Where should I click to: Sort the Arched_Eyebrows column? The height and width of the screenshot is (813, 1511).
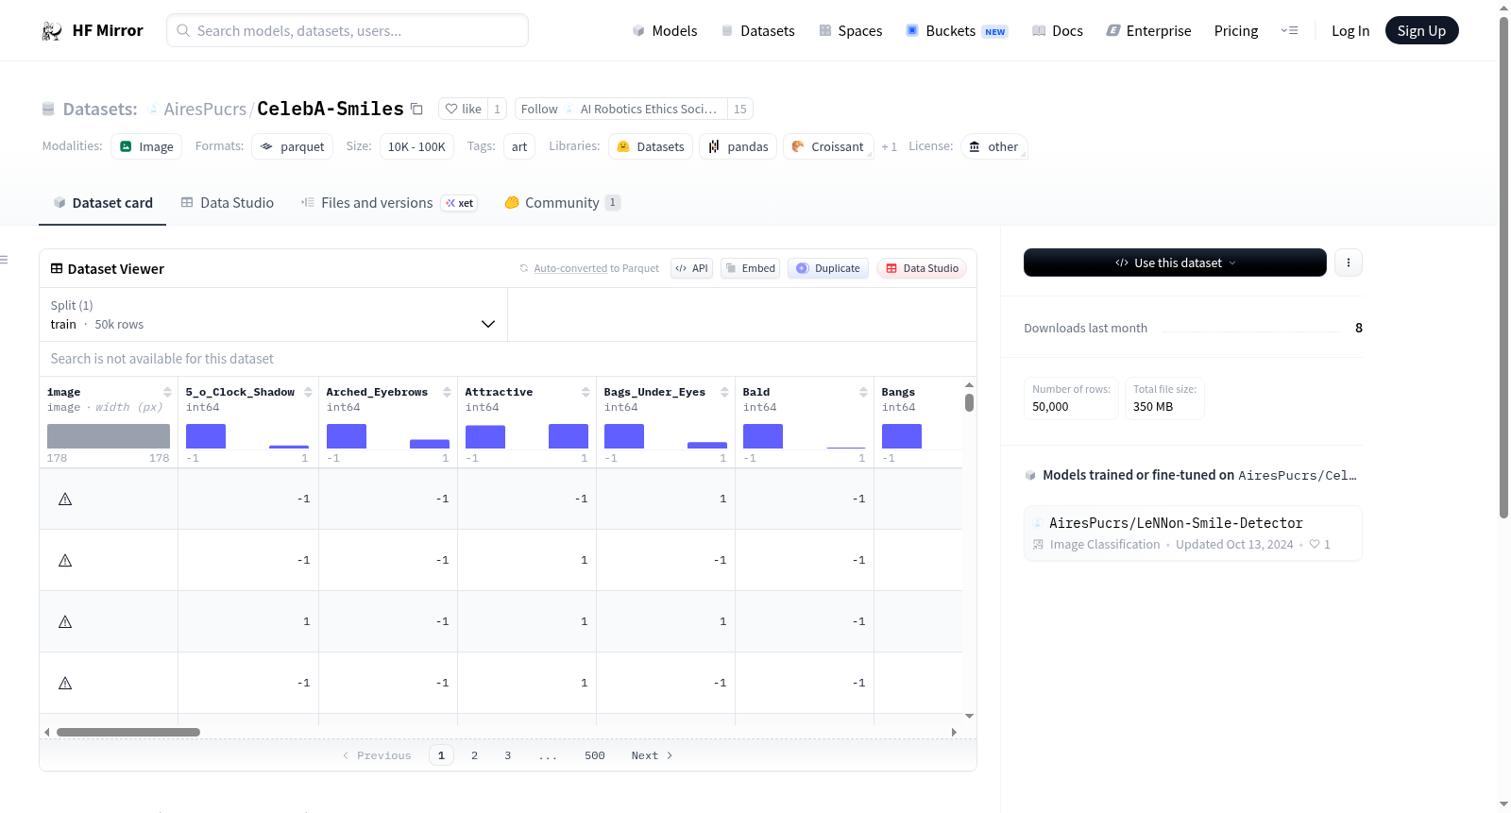[447, 392]
